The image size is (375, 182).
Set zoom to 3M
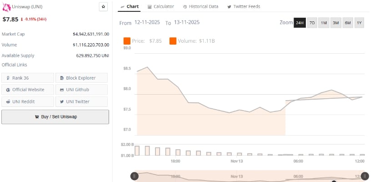pos(336,23)
